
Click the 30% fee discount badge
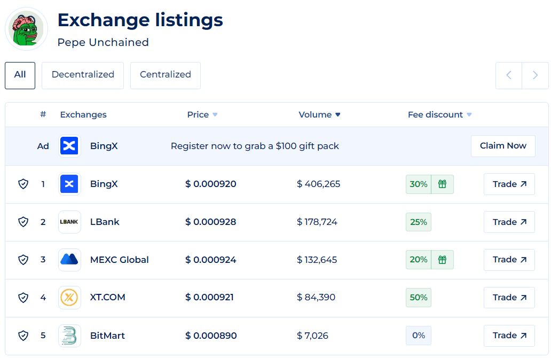[419, 184]
